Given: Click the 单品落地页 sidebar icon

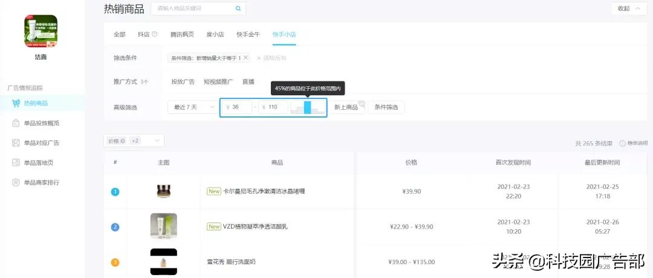Looking at the screenshot, I should click(x=16, y=162).
